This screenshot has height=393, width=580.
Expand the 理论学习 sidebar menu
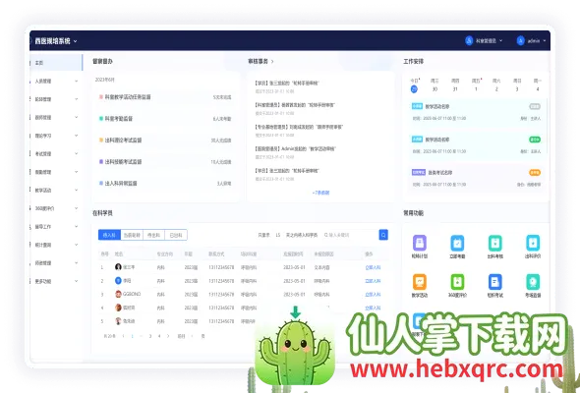click(56, 136)
